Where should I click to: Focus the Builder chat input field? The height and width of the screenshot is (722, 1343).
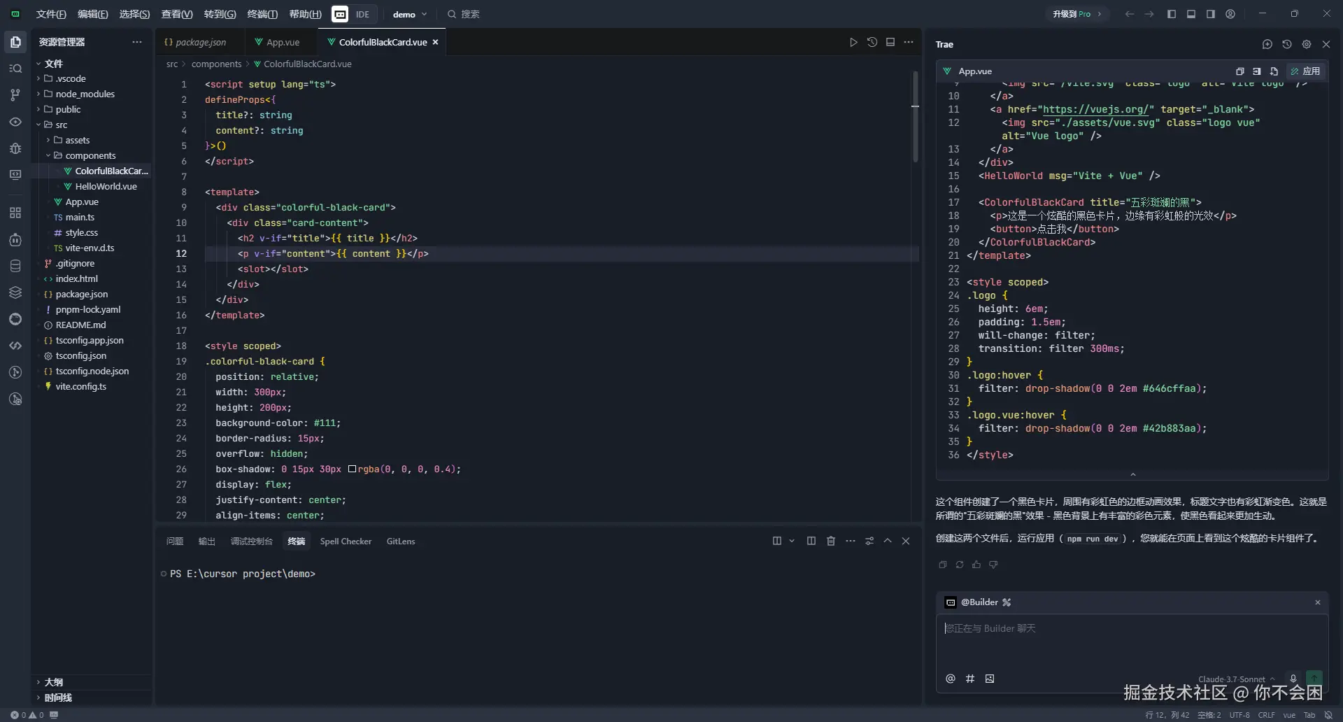1132,641
